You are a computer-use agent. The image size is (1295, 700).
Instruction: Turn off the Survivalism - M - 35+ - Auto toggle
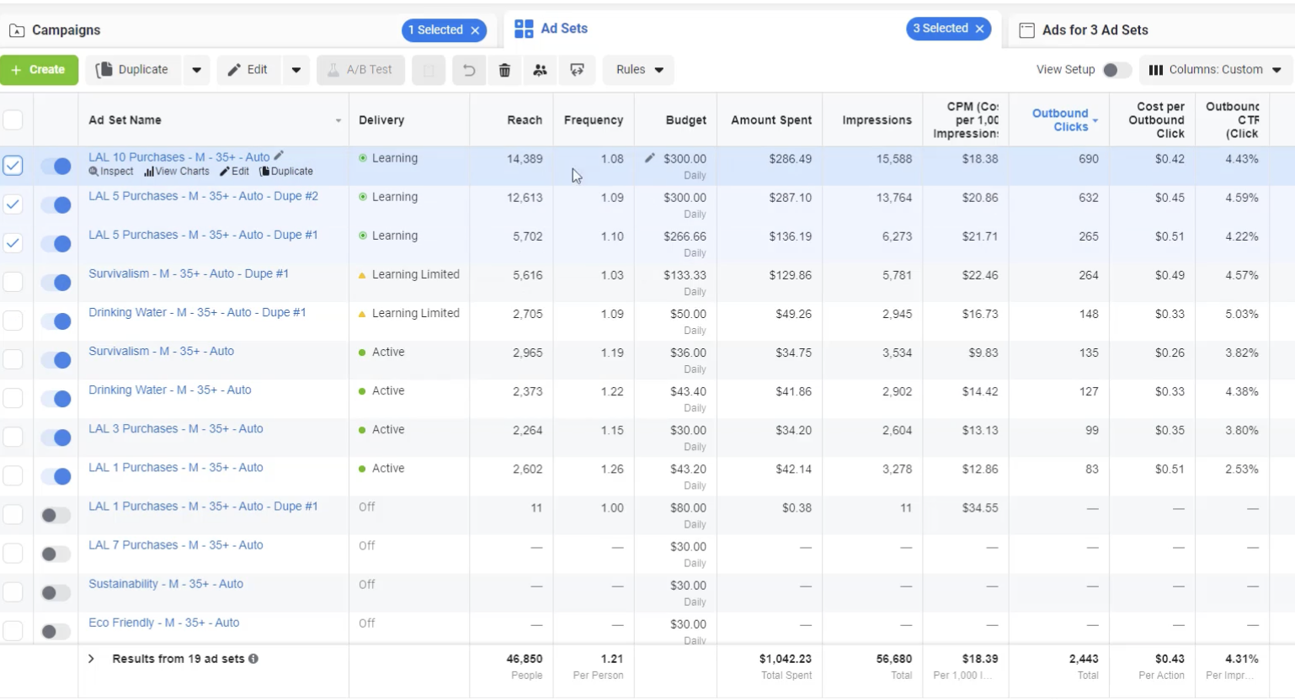point(56,360)
